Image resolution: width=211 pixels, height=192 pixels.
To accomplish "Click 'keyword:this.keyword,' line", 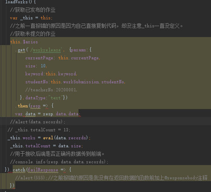I will coord(51,74).
